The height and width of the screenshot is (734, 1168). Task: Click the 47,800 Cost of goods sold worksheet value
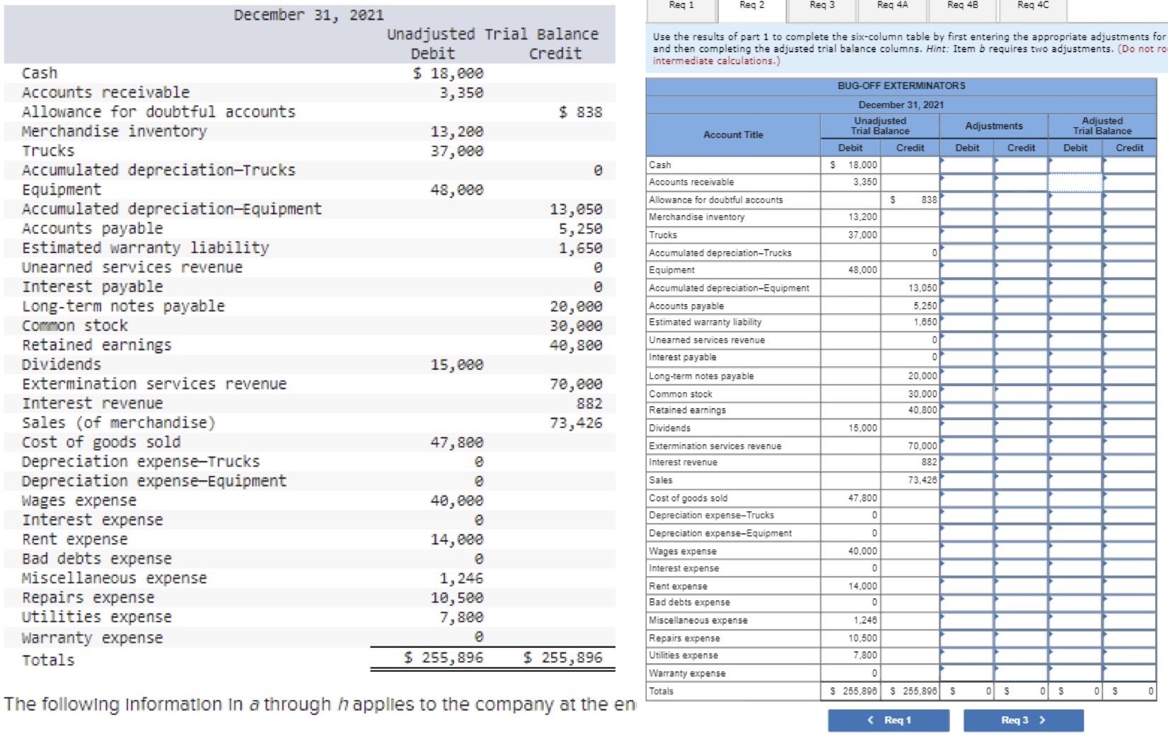point(862,498)
